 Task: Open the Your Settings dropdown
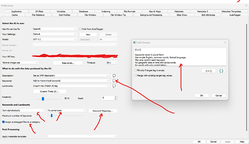54,34
